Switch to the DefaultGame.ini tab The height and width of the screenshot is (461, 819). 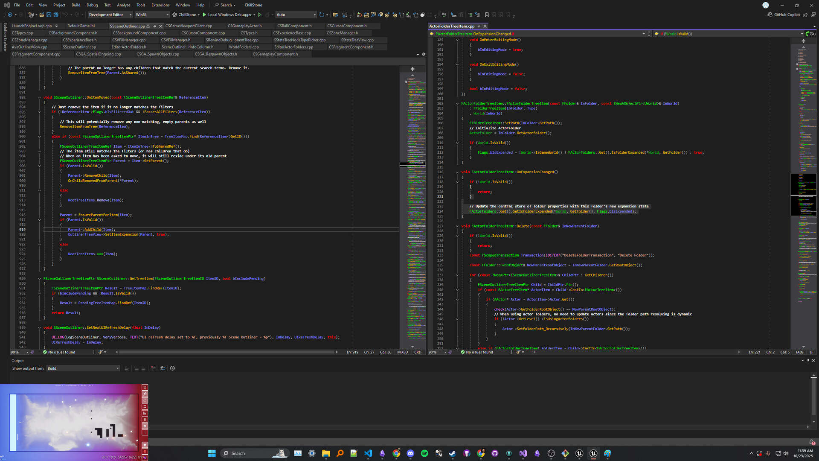pos(82,26)
